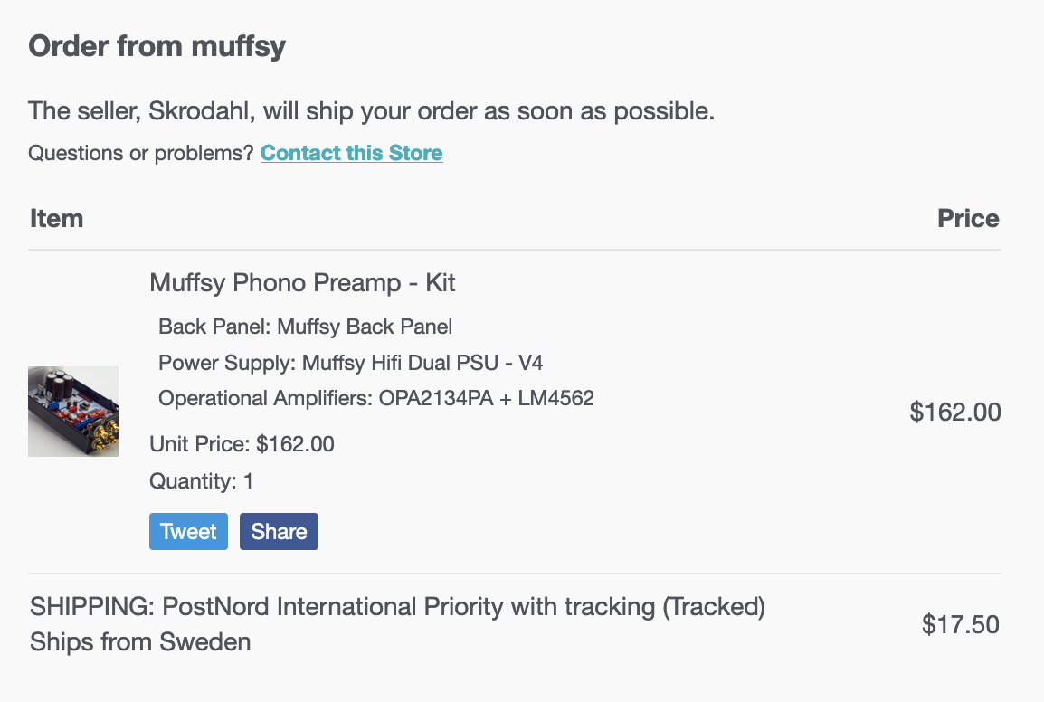Click the $17.50 shipping price
This screenshot has height=702, width=1044.
click(961, 625)
